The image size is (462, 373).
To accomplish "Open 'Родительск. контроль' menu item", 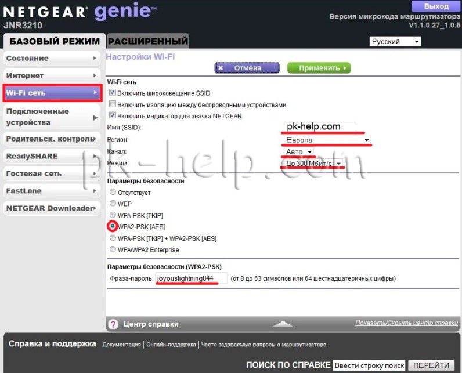I will pos(52,139).
